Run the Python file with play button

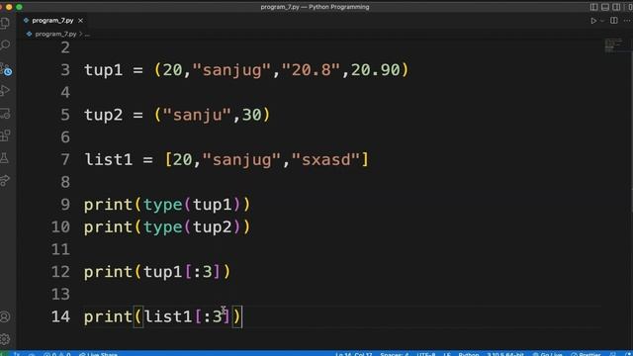tap(593, 21)
